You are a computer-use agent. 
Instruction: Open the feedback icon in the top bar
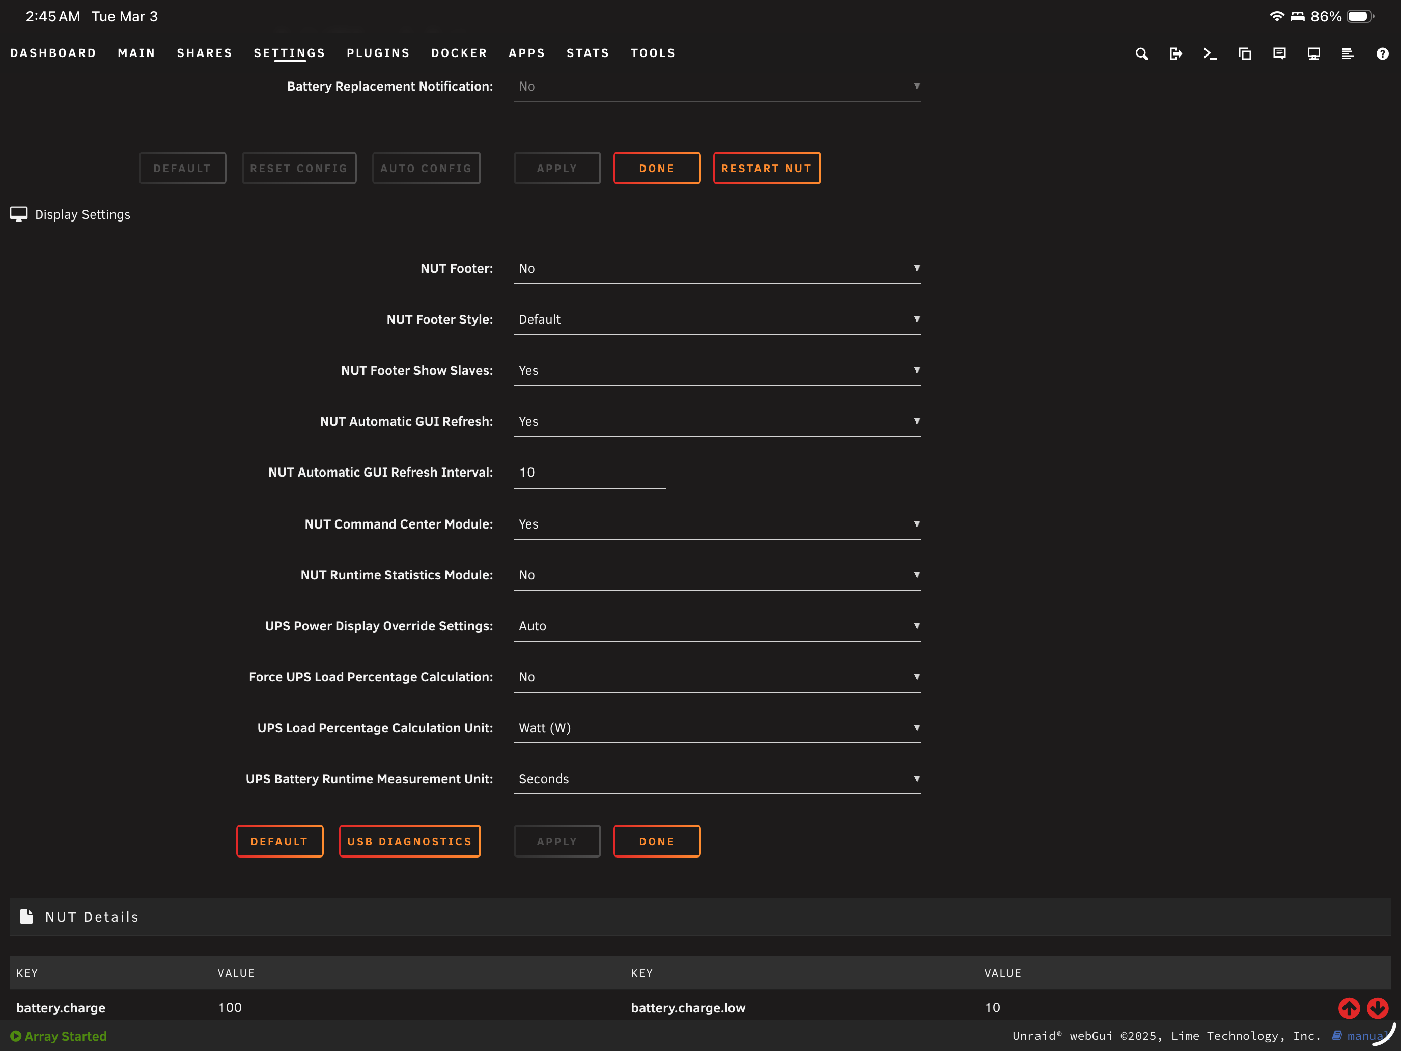pyautogui.click(x=1279, y=54)
